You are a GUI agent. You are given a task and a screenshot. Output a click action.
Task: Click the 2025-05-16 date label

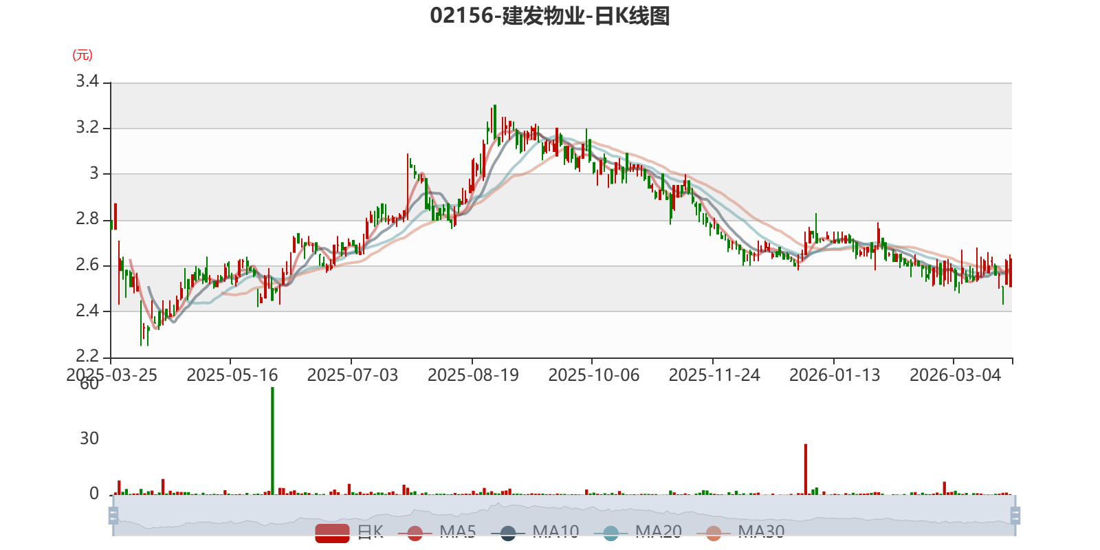click(232, 375)
